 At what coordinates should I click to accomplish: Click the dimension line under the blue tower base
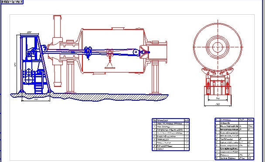(x=36, y=100)
